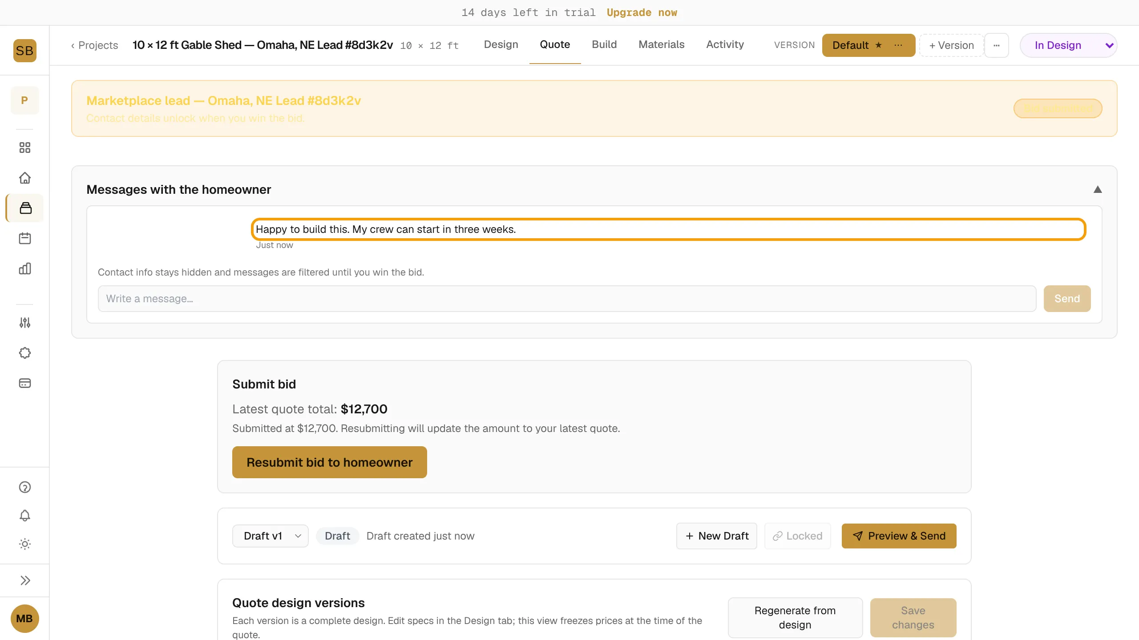1139x640 pixels.
Task: Go to the home icon in sidebar
Action: coord(25,178)
